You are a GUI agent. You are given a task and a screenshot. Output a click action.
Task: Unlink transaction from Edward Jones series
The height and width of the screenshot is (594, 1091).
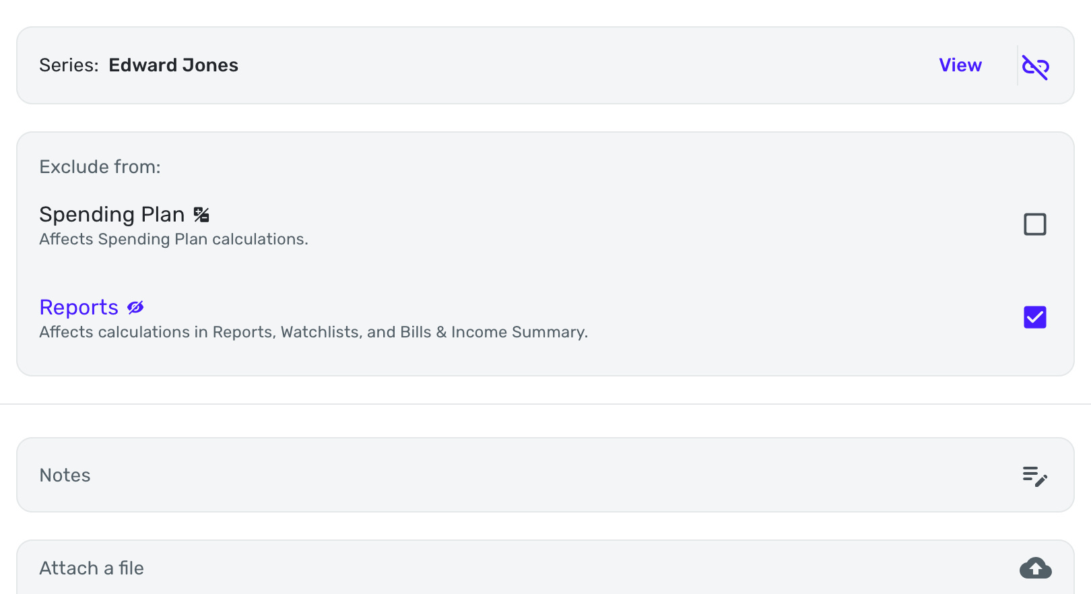point(1035,66)
